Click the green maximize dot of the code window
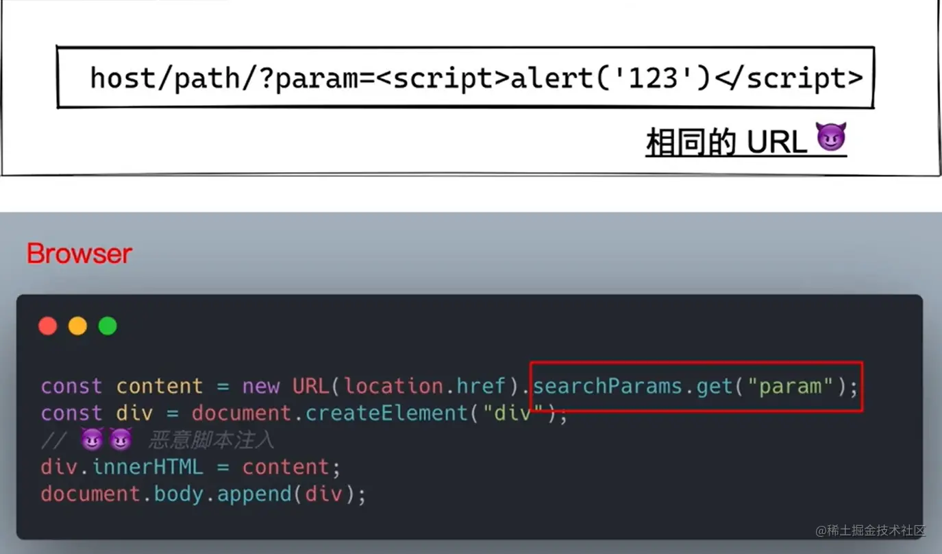The width and height of the screenshot is (942, 554). (108, 326)
